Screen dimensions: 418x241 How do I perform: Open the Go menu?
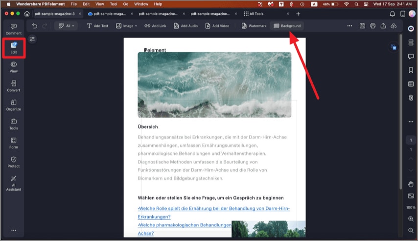pos(126,4)
